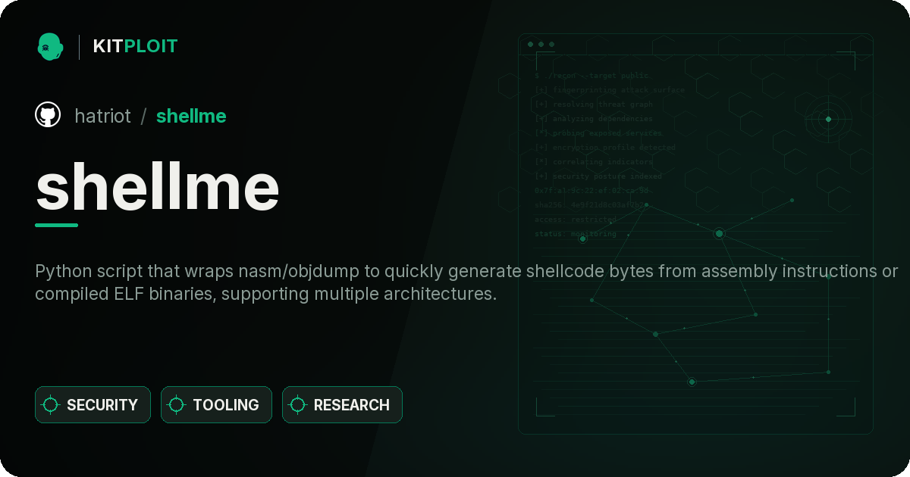910x477 pixels.
Task: Click the 'security posture indexed' terminal line
Action: coord(598,176)
